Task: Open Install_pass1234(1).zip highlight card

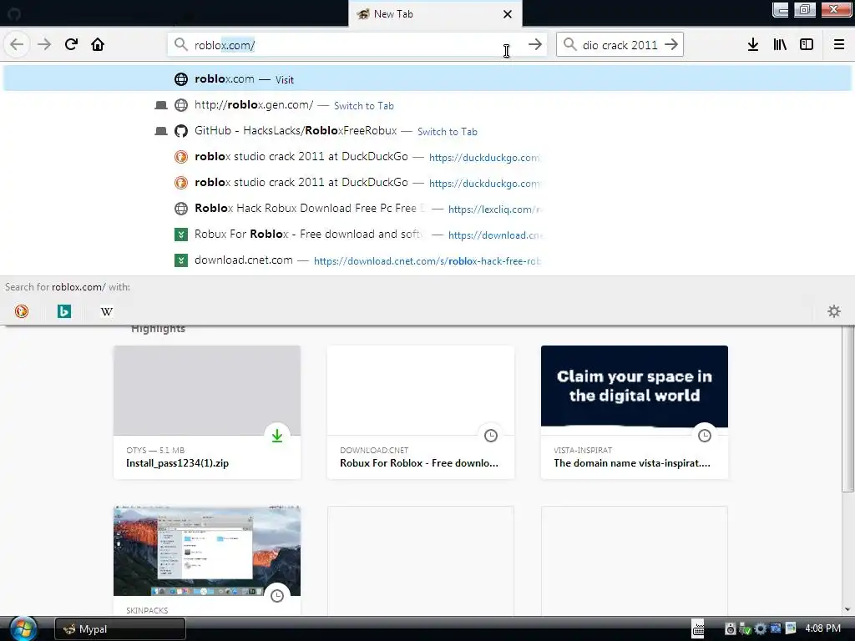Action: [207, 412]
